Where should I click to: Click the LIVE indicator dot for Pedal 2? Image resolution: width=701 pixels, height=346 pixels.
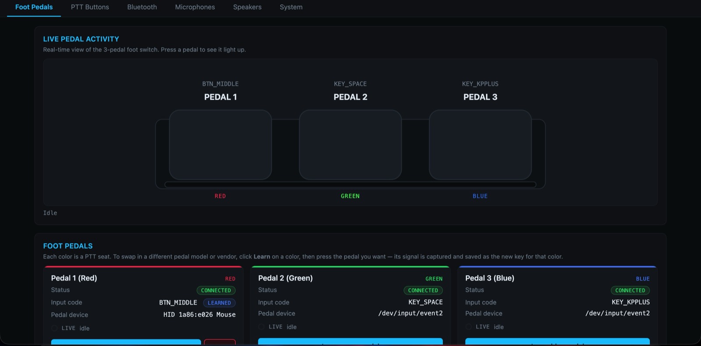click(x=261, y=327)
